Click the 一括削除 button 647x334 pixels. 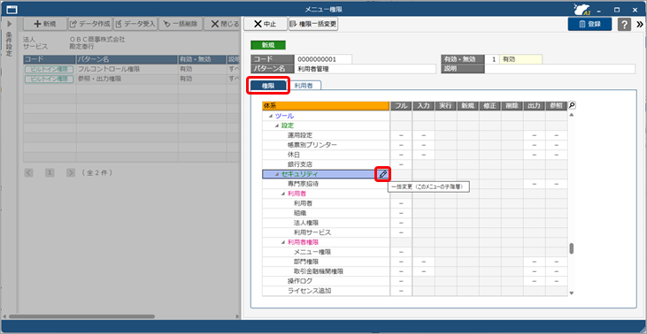coord(181,24)
